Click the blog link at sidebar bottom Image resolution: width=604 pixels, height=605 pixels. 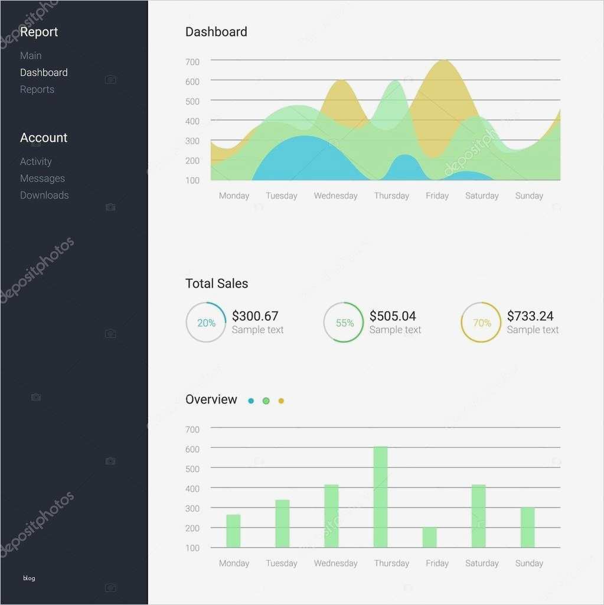tap(29, 578)
